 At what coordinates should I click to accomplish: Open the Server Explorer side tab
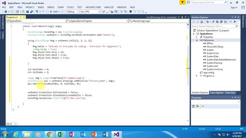pos(3,22)
